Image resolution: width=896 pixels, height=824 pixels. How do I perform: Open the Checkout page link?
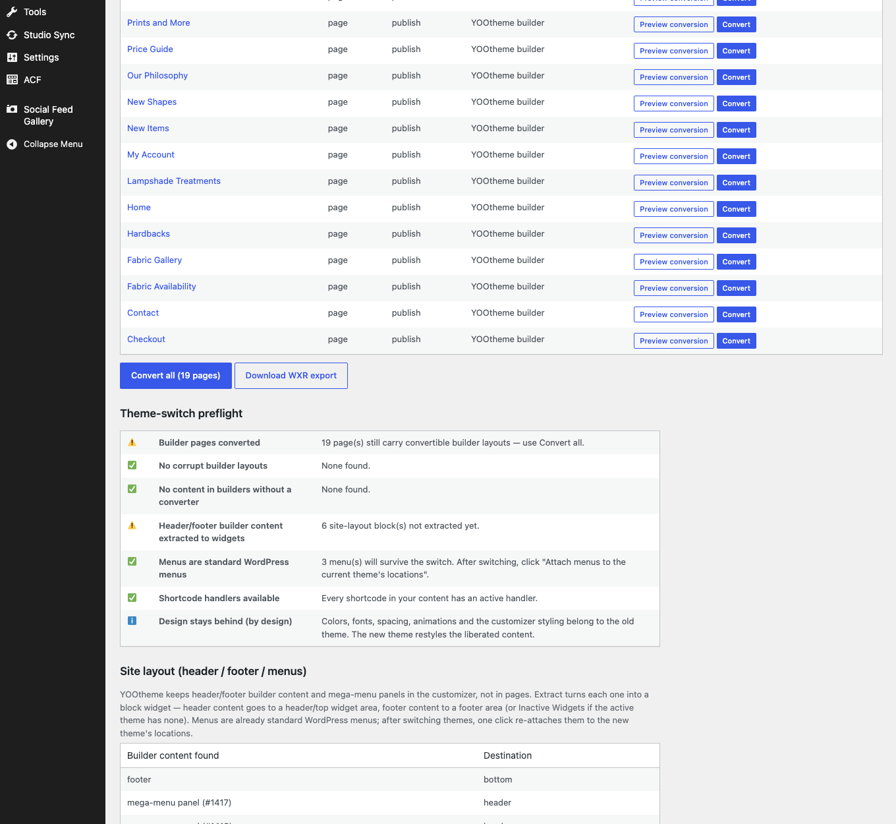(x=146, y=339)
